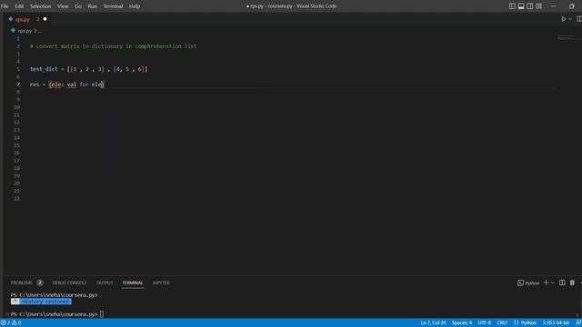Click Ln 7, Col 24 status entry
Image resolution: width=582 pixels, height=327 pixels.
(x=433, y=323)
